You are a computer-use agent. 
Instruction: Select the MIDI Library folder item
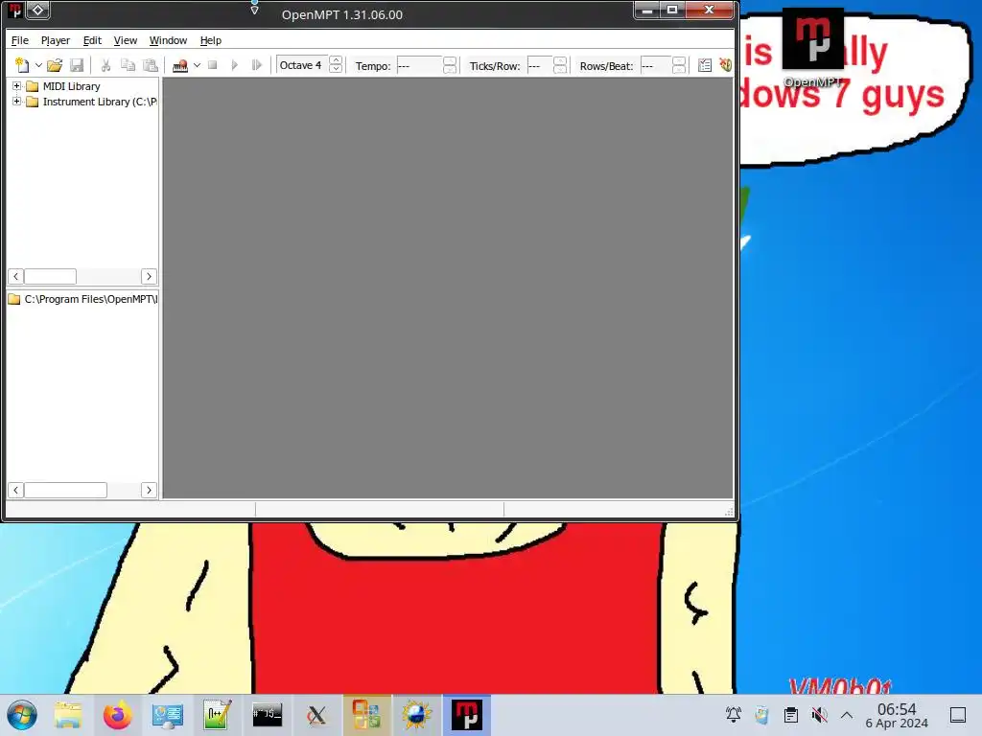click(x=63, y=86)
